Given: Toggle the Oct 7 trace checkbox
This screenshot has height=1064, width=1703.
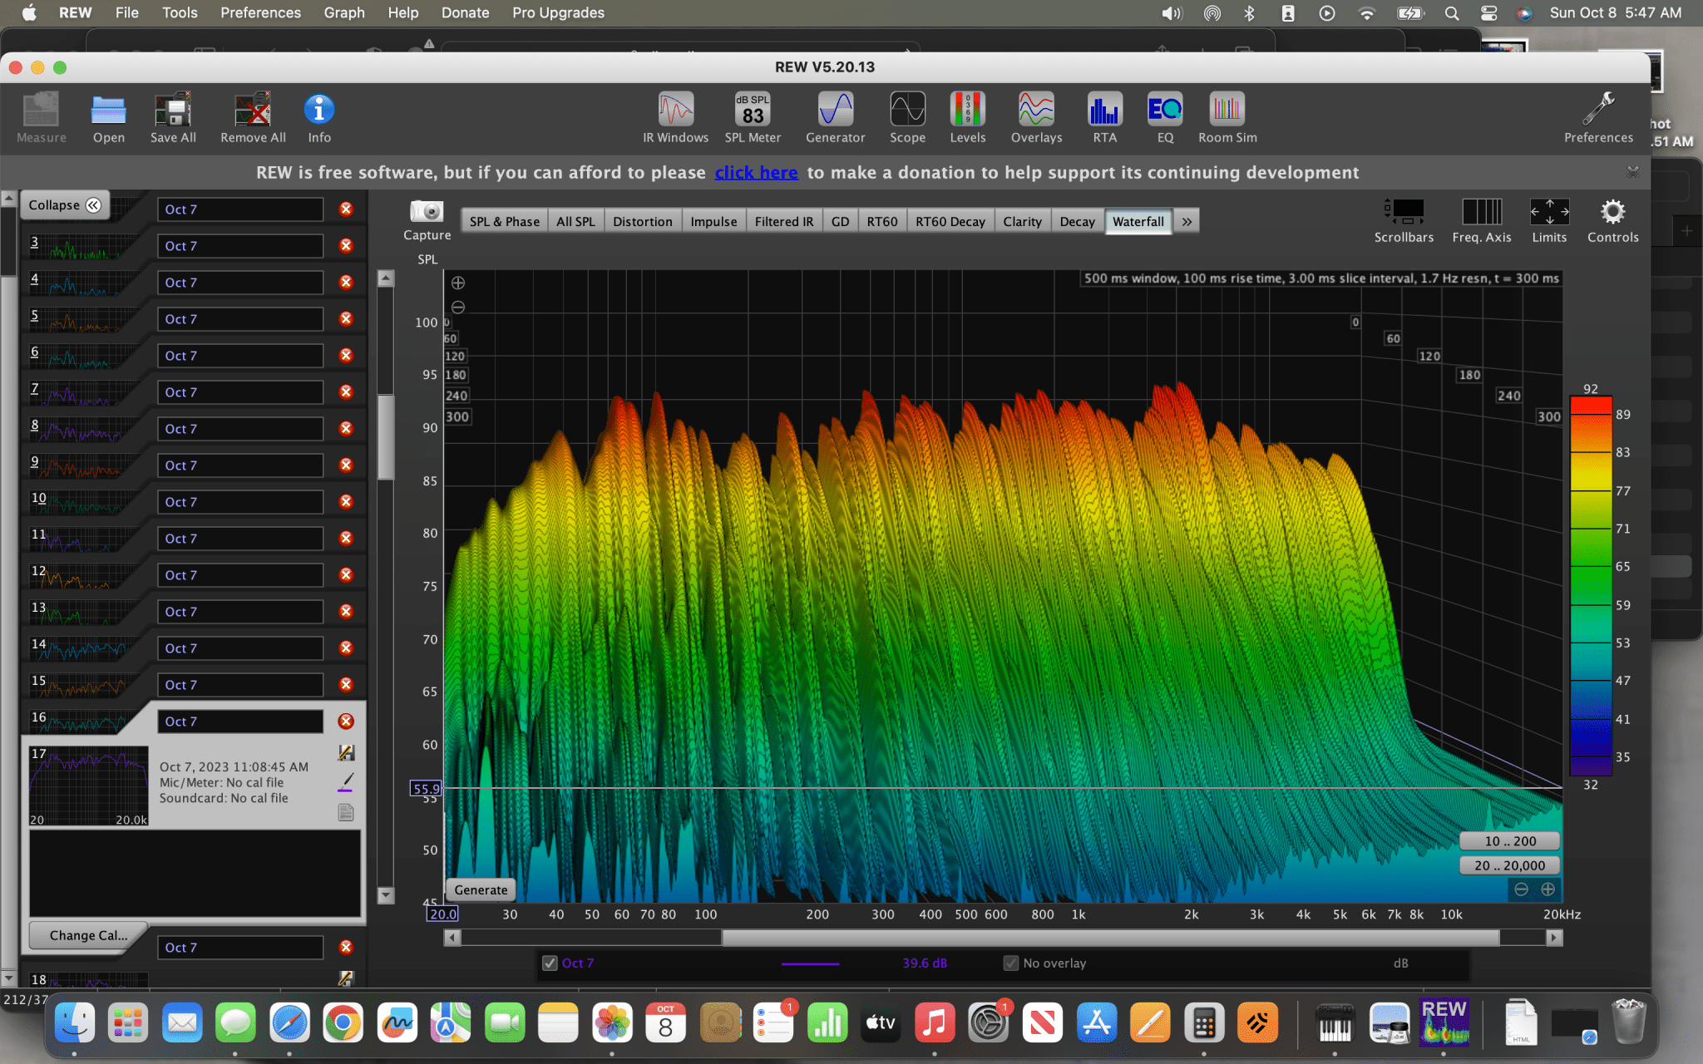Looking at the screenshot, I should click(x=550, y=963).
